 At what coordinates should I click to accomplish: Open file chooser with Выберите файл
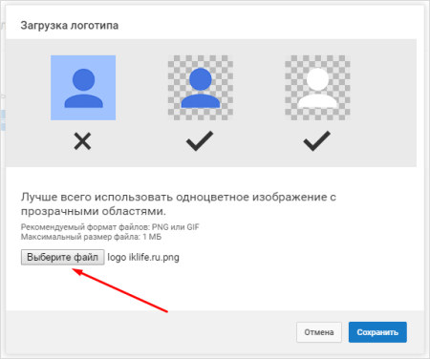click(63, 257)
